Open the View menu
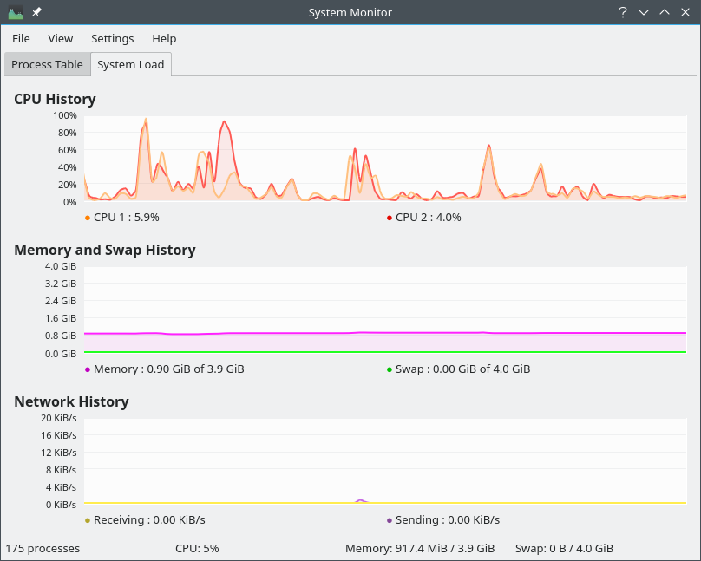Image resolution: width=701 pixels, height=561 pixels. [x=61, y=38]
